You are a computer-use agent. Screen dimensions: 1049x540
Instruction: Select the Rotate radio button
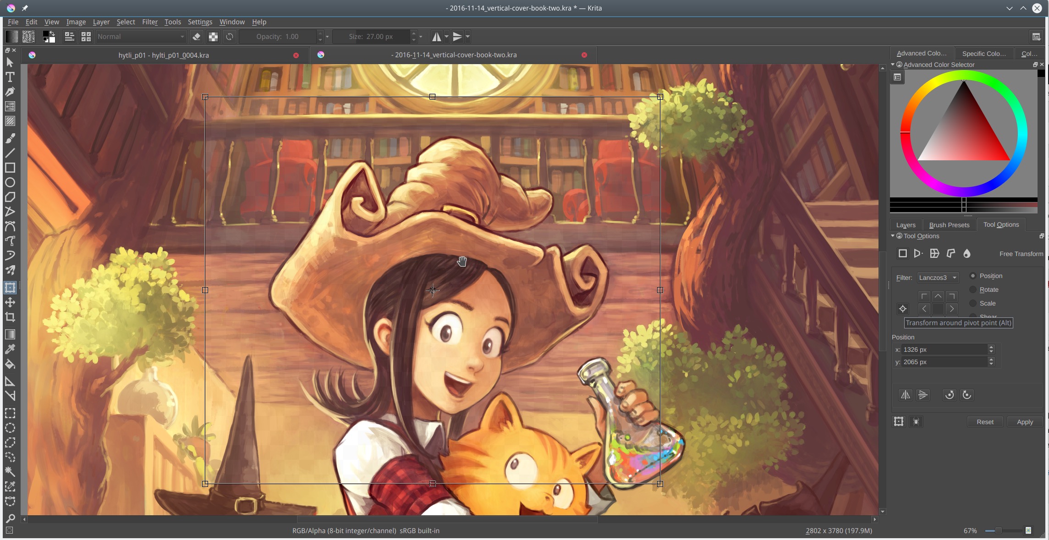[972, 289]
